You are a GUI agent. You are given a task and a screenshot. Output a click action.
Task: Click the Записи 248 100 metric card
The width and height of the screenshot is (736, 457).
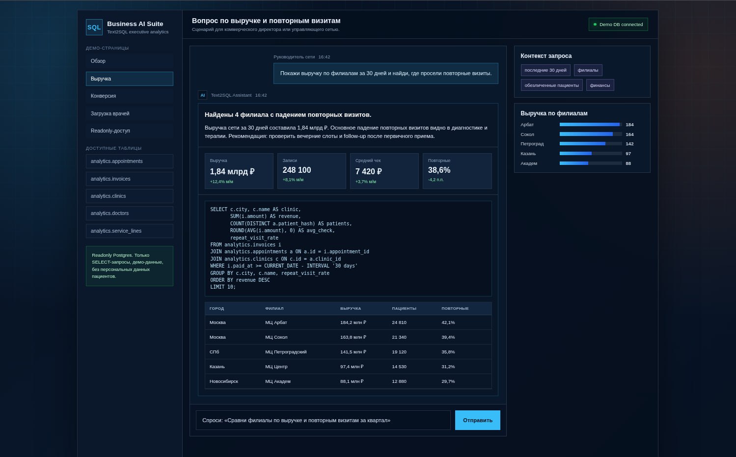pyautogui.click(x=312, y=171)
